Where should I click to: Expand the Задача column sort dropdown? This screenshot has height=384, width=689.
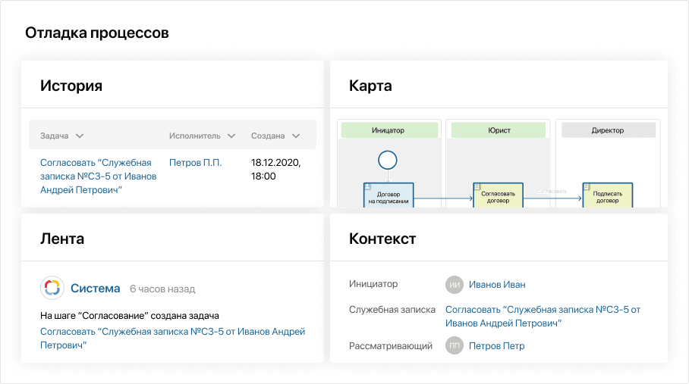[80, 136]
